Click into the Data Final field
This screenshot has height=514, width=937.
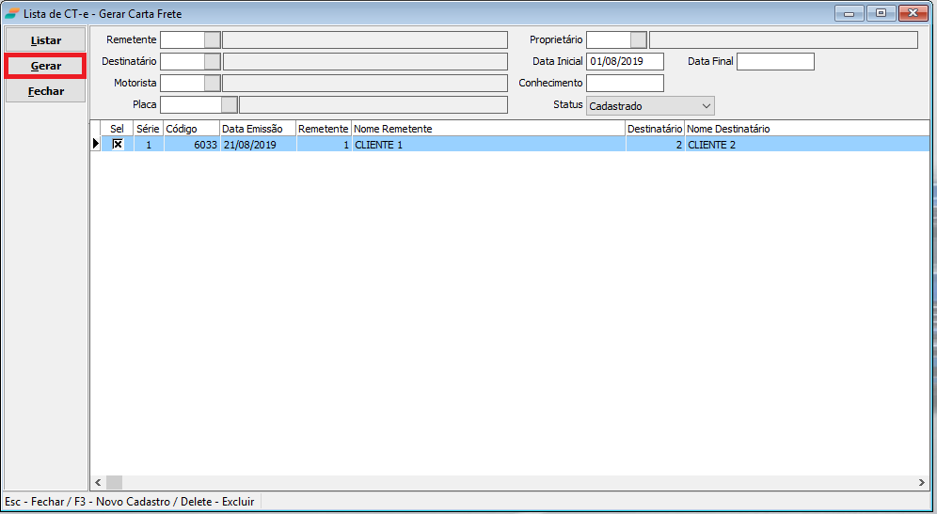pos(775,61)
